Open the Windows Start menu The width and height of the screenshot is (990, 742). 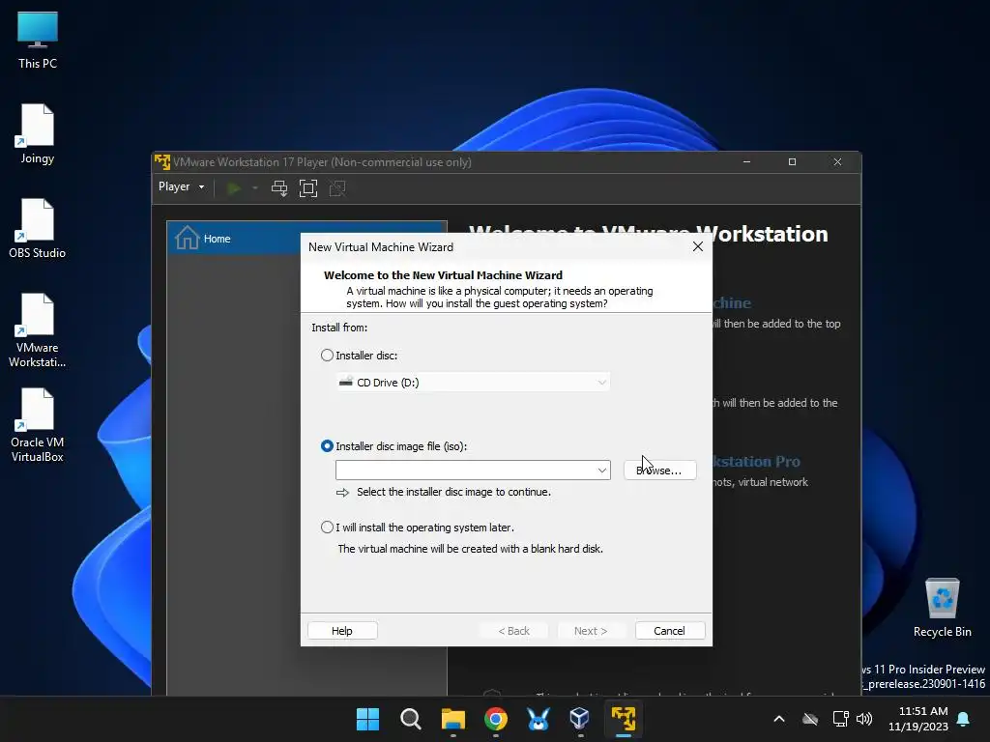pos(367,719)
